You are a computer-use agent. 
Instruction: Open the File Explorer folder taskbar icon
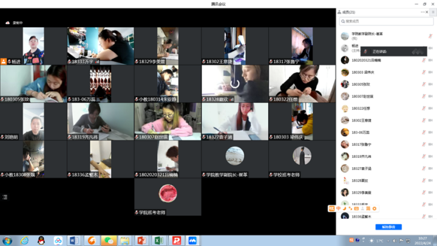click(125, 241)
